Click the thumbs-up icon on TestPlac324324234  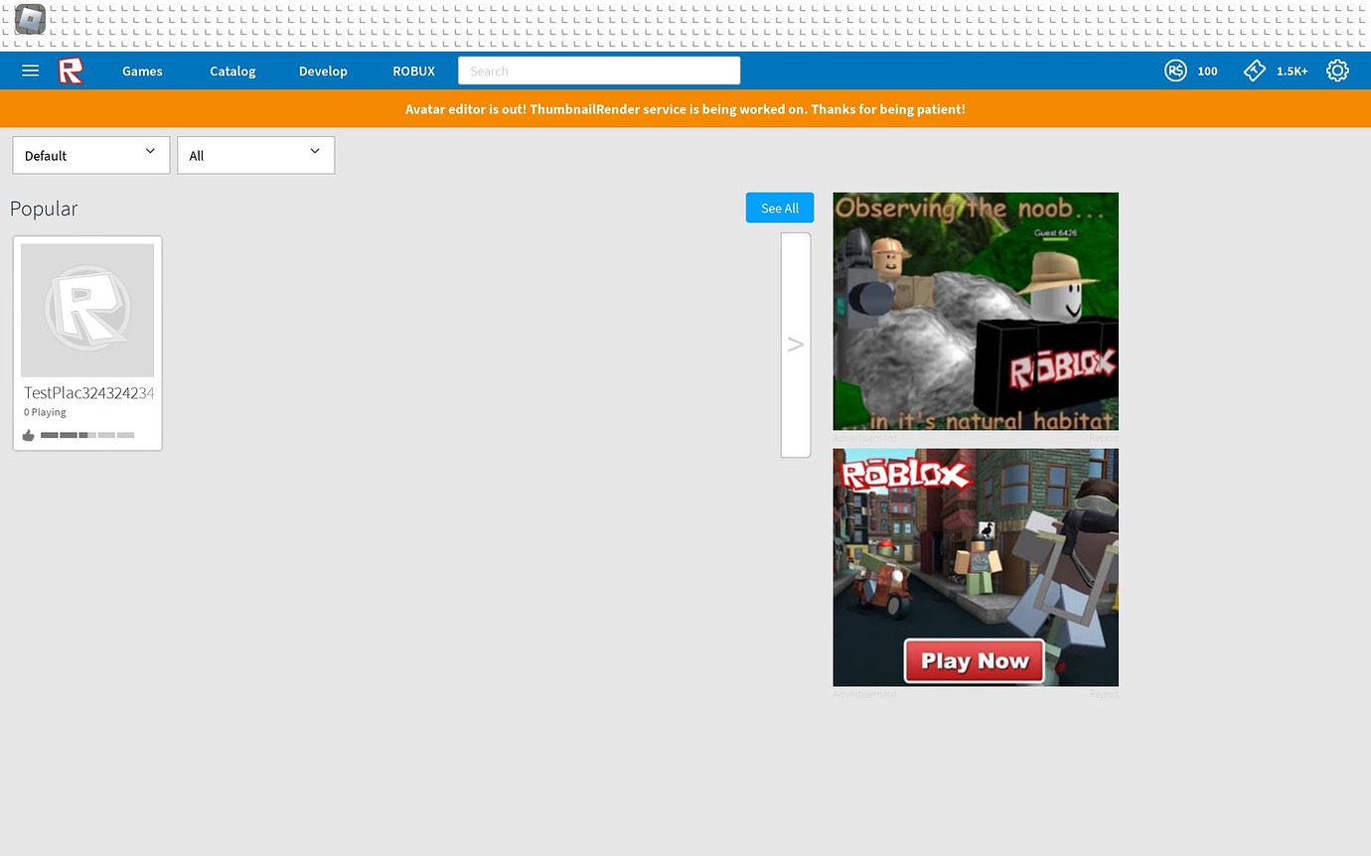(28, 435)
